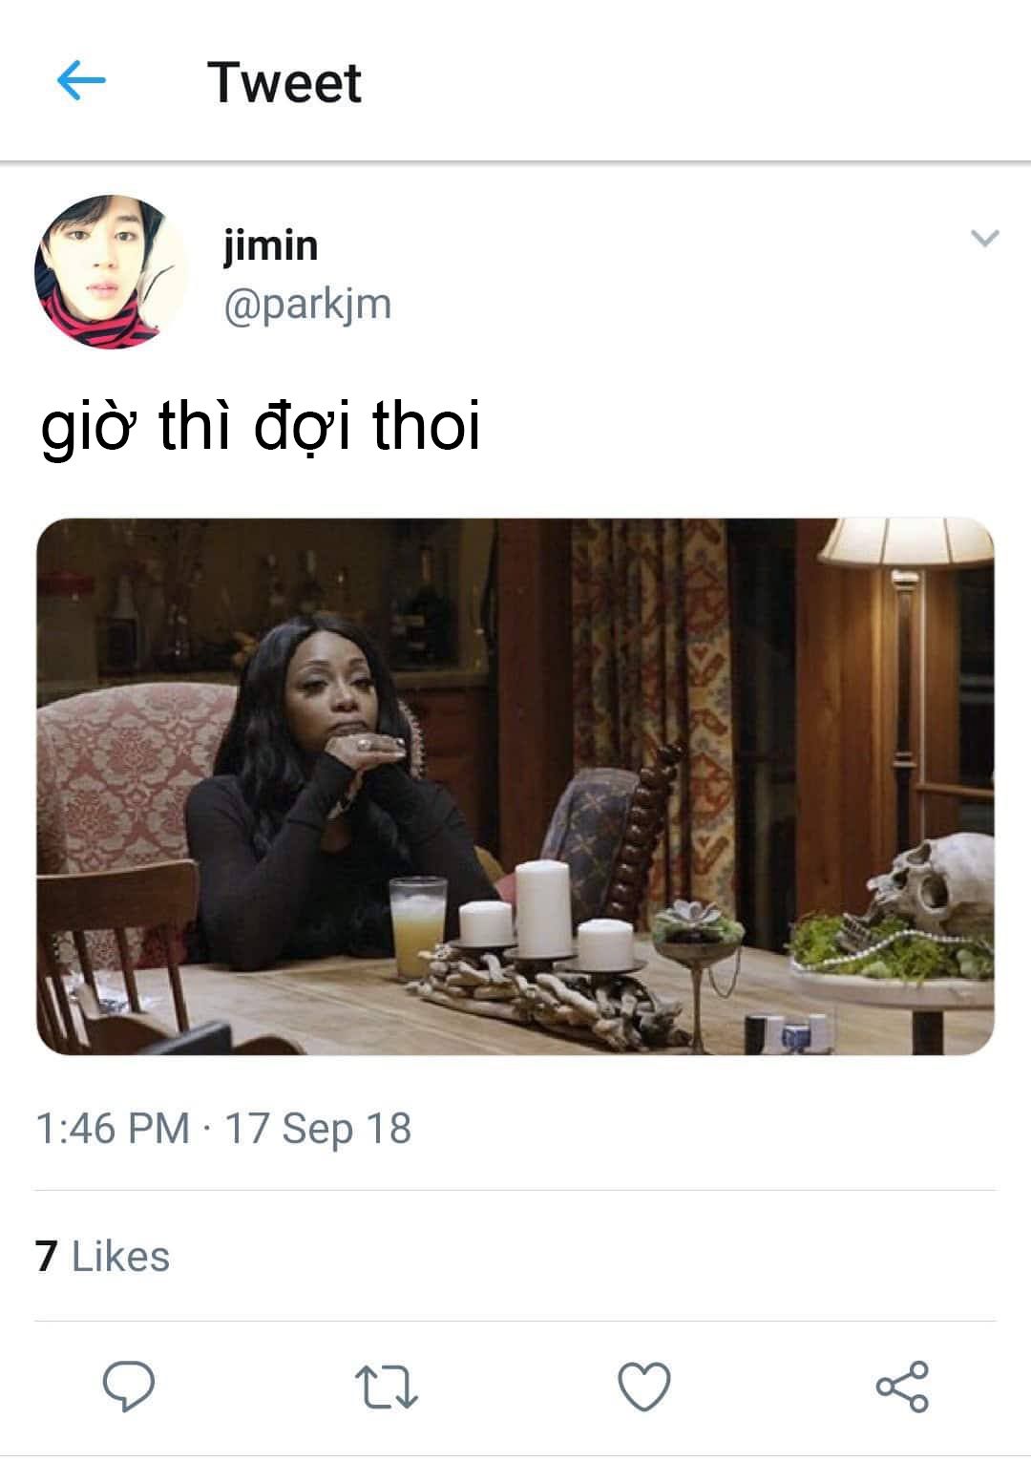Open jimin's profile picture

coord(111,272)
